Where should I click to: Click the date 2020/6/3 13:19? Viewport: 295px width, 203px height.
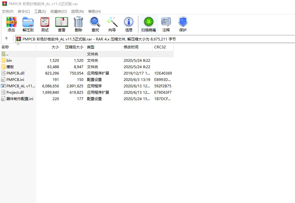137,80
